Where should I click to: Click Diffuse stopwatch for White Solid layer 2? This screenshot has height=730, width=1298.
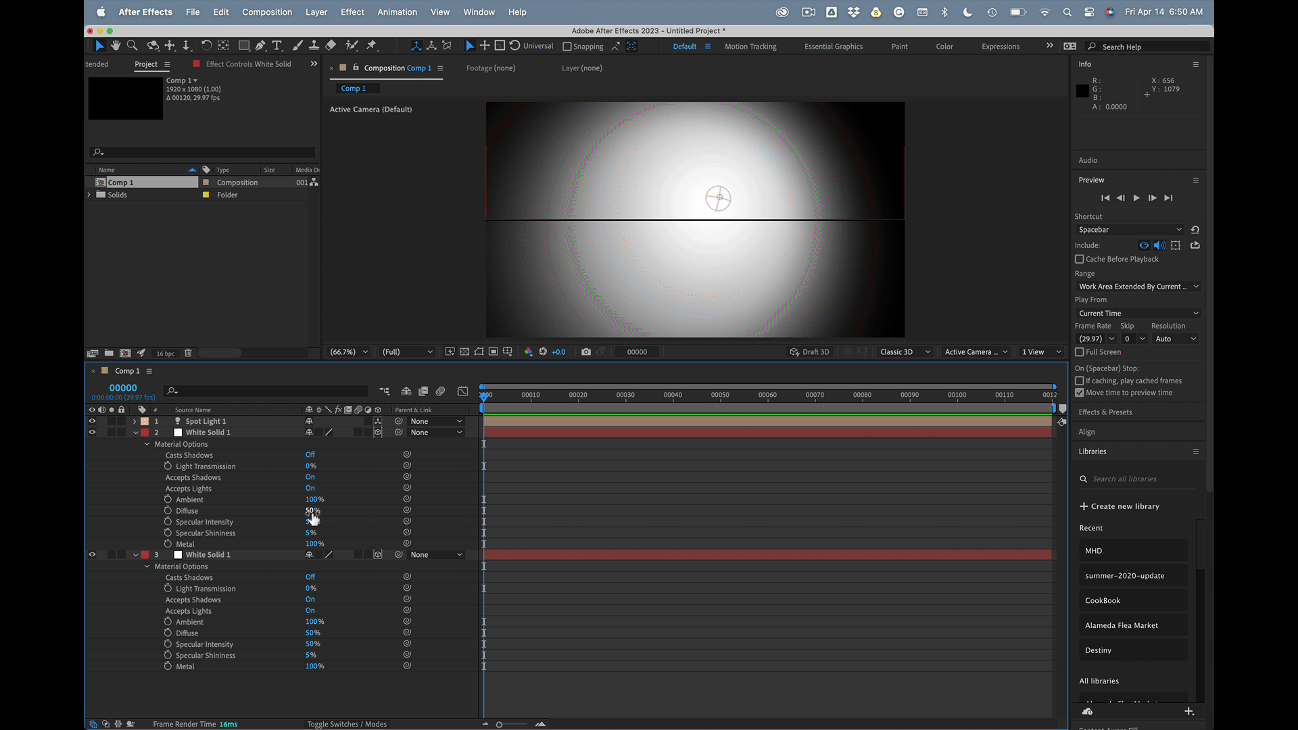[x=168, y=510]
